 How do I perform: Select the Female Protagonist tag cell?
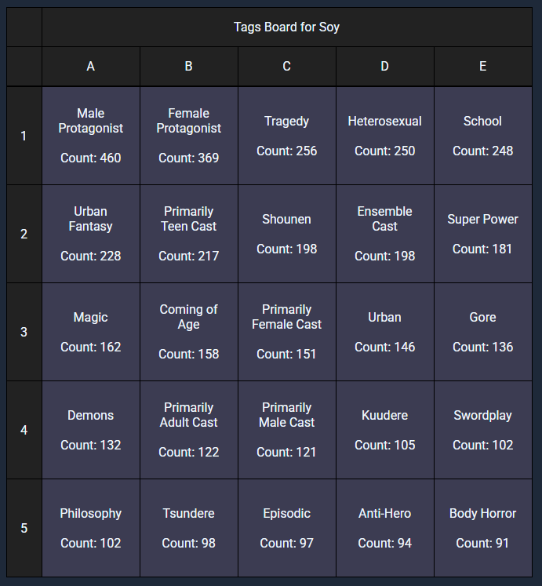point(189,136)
